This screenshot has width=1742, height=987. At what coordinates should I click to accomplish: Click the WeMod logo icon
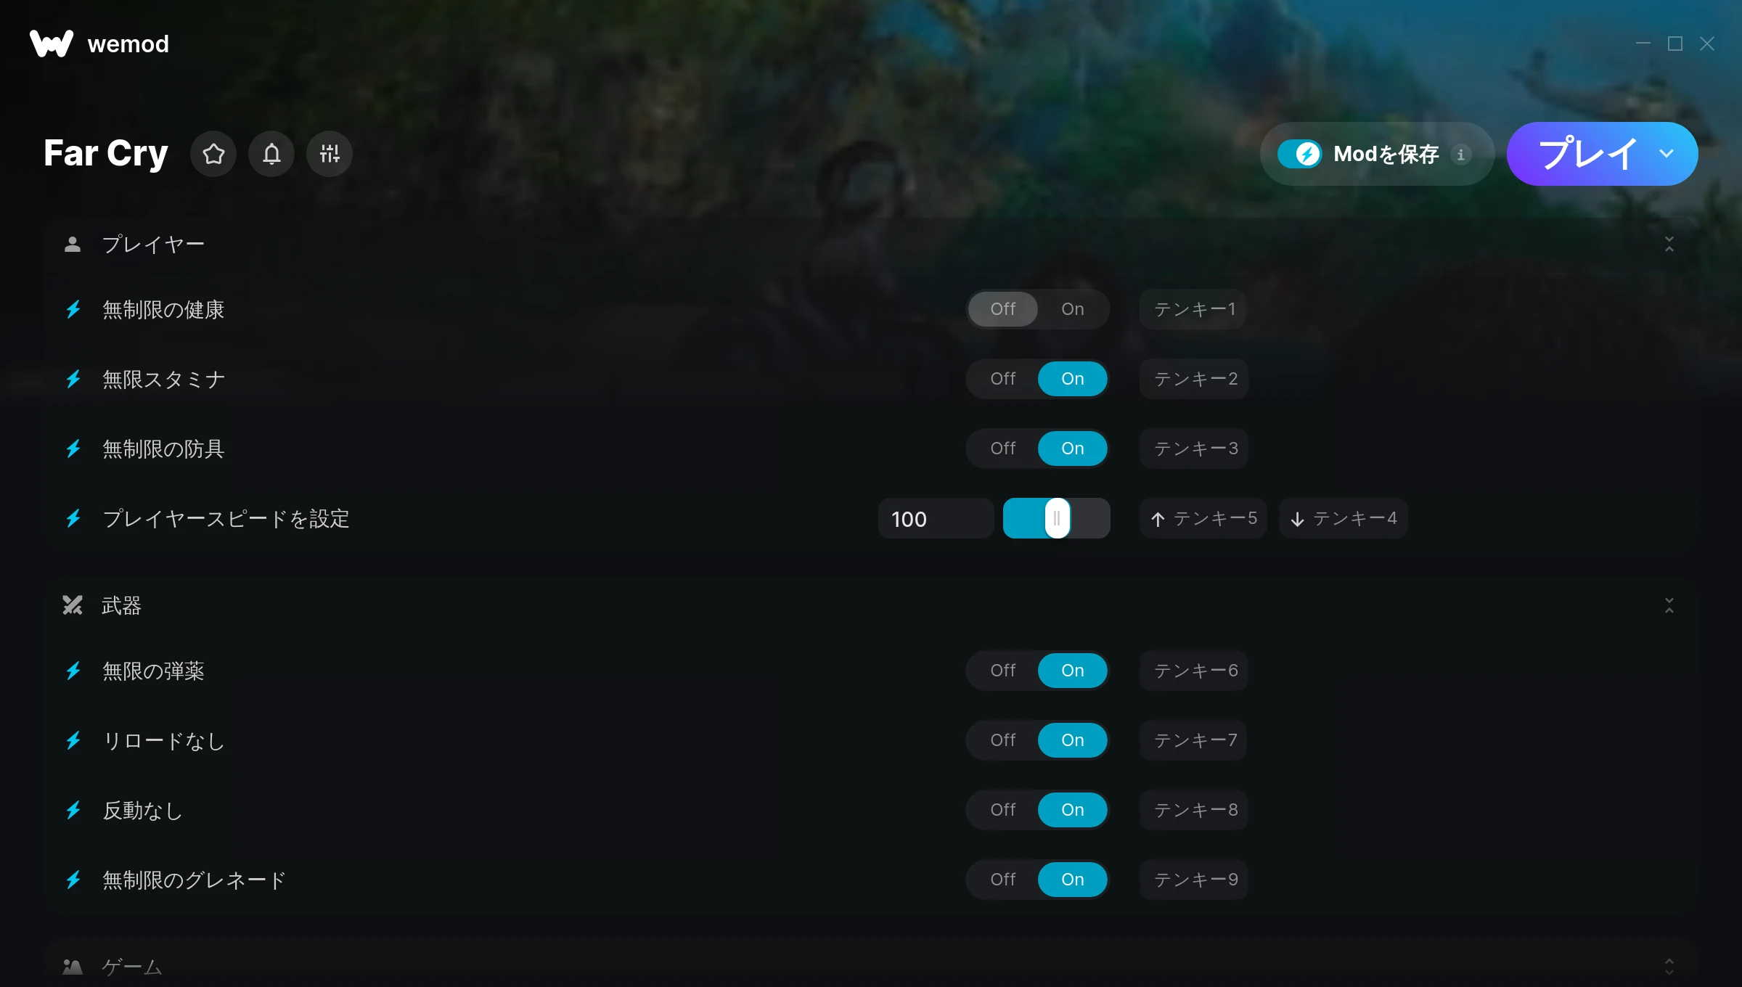(x=52, y=44)
